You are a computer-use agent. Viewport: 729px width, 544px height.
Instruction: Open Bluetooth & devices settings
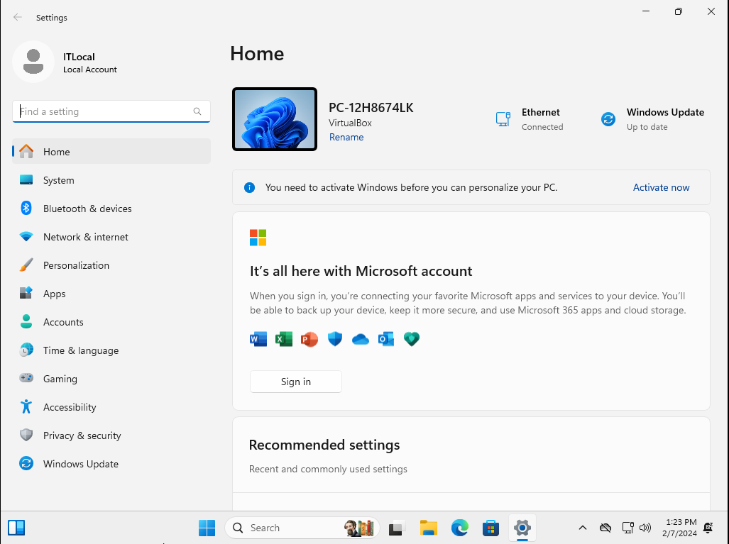click(x=111, y=208)
